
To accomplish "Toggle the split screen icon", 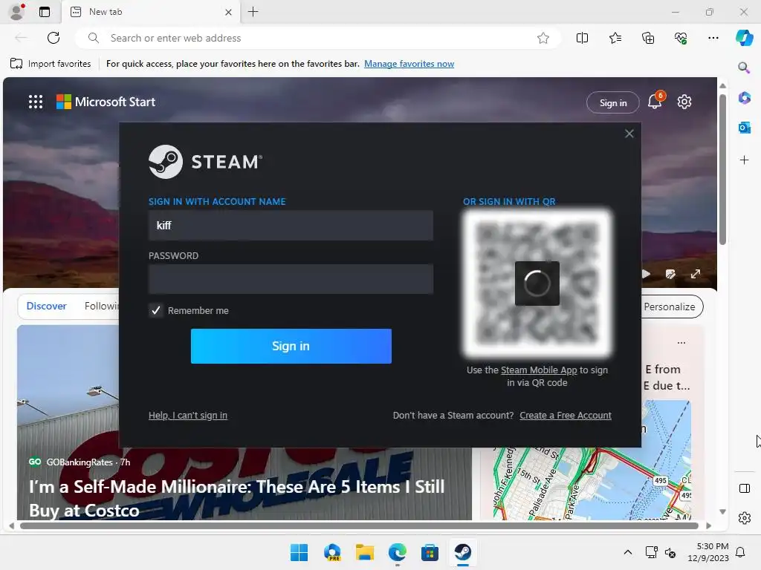I will point(582,38).
